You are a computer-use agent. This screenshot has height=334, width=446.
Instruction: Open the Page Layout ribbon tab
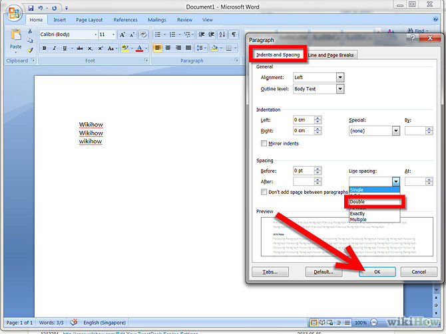click(x=89, y=20)
